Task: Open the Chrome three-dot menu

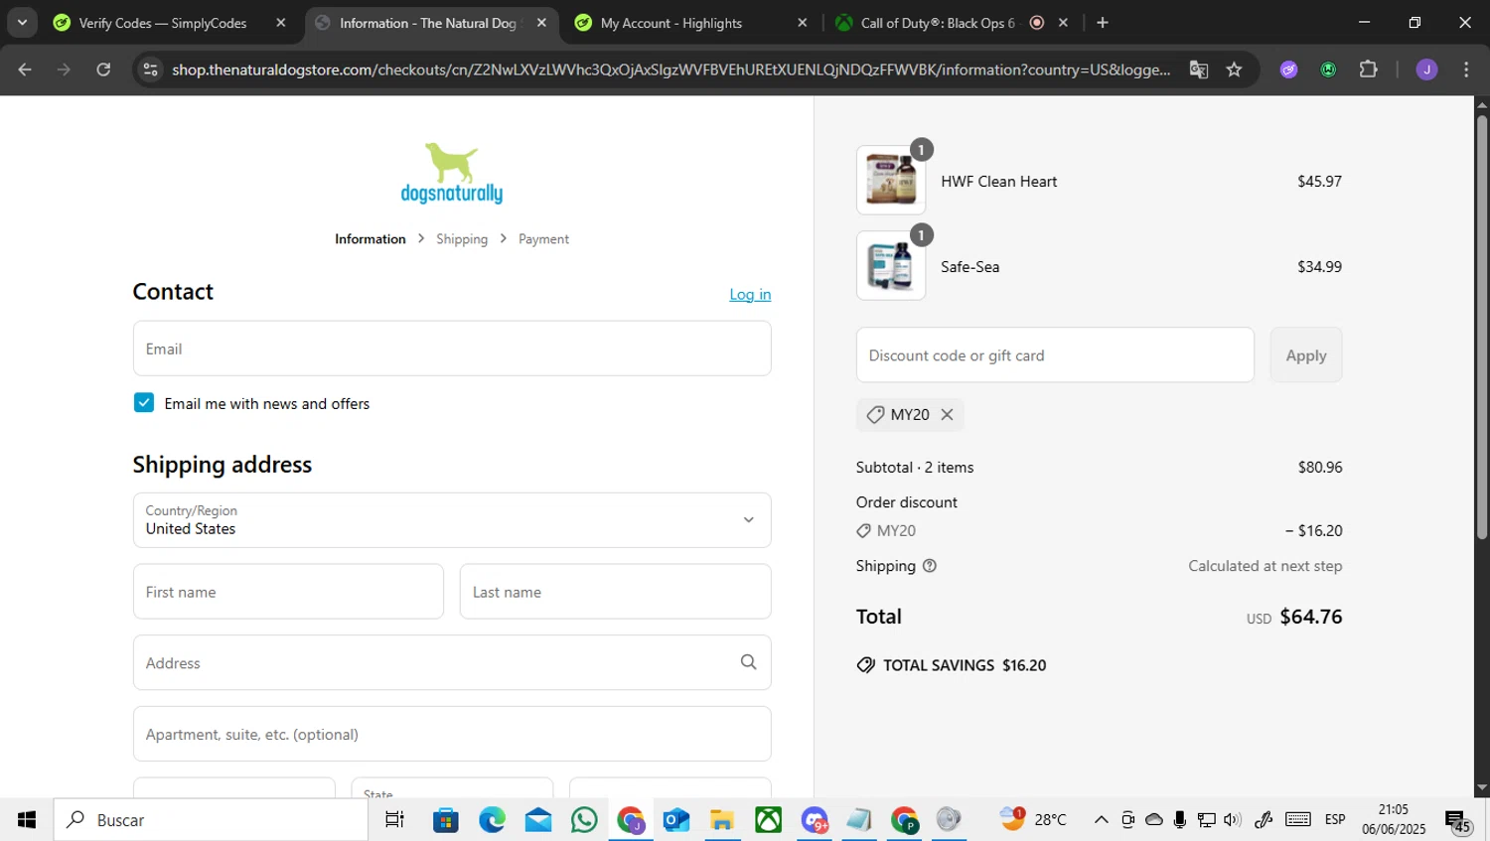Action: pyautogui.click(x=1466, y=70)
